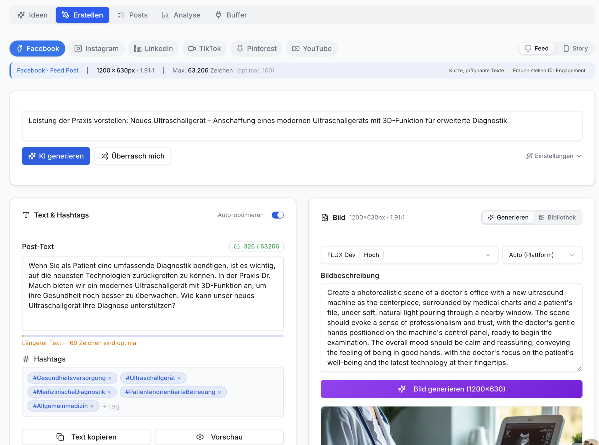Screen dimensions: 599x445
Task: Click the Facebook · Feed Post label
Action: (48, 70)
